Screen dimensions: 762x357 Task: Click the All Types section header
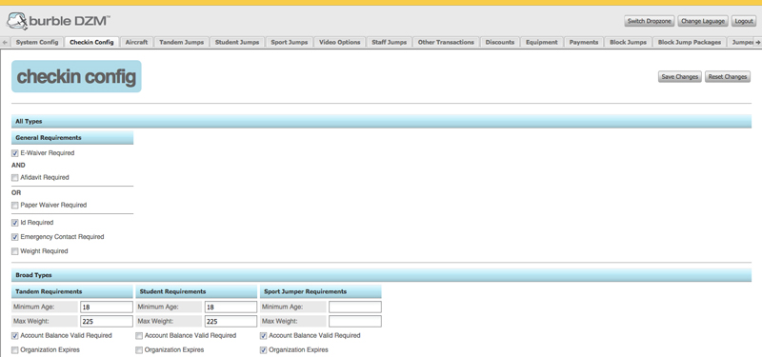(382, 122)
